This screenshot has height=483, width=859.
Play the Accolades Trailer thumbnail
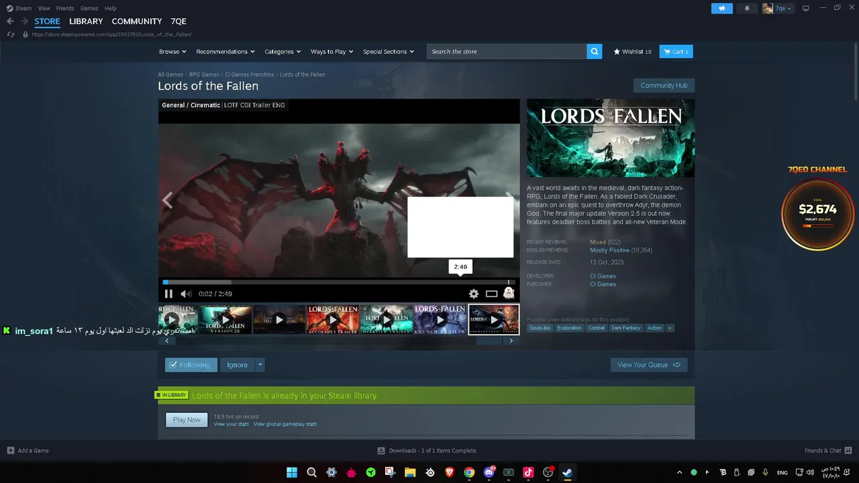[x=332, y=320]
